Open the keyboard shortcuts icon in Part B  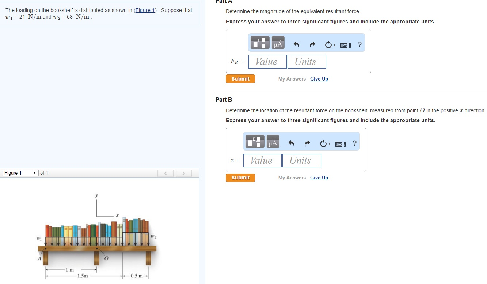339,143
